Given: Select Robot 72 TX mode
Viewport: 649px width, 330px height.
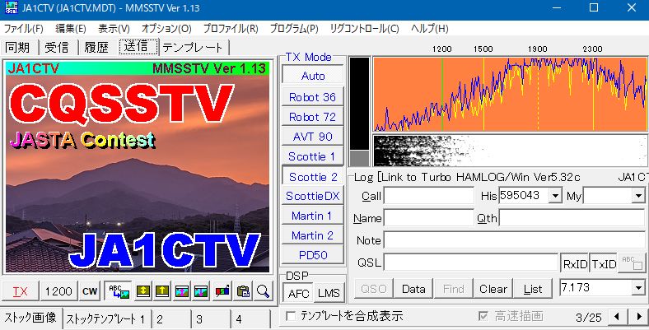Looking at the screenshot, I should point(312,117).
